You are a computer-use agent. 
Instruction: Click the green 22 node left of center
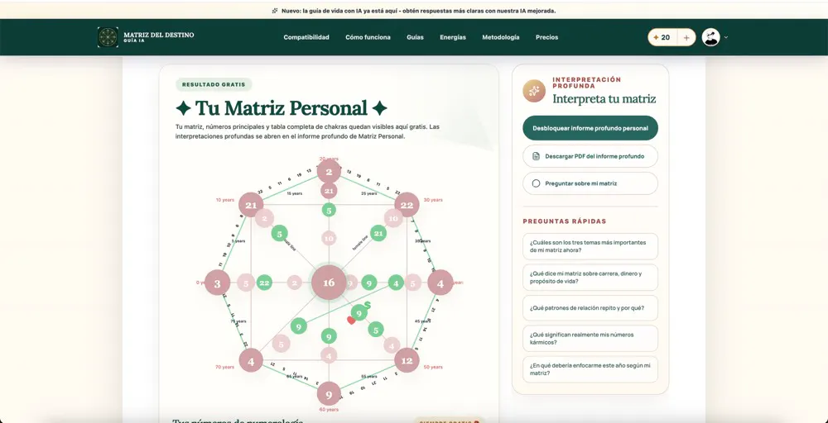click(264, 283)
